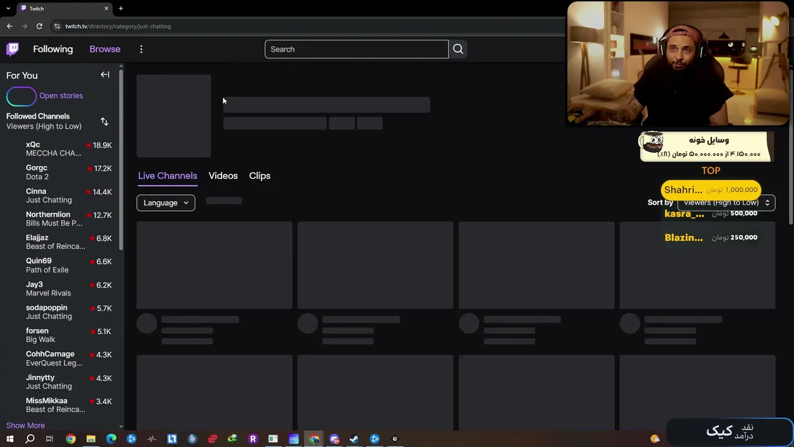Image resolution: width=794 pixels, height=447 pixels.
Task: Open the red stripes app in taskbar
Action: click(213, 439)
